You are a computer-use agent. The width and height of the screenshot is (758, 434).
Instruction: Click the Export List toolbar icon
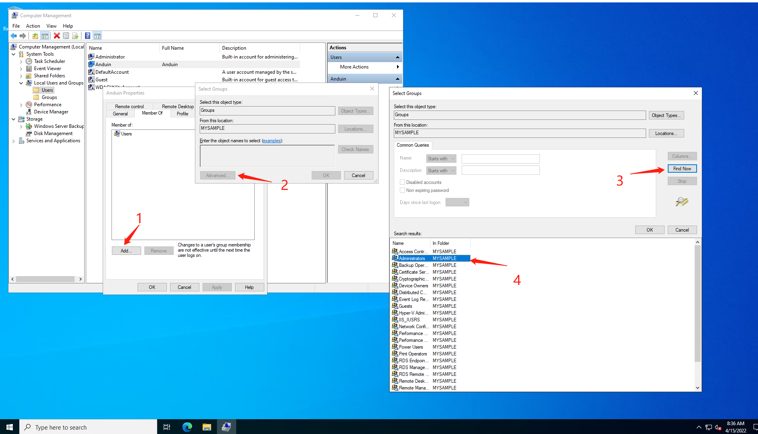pos(75,36)
